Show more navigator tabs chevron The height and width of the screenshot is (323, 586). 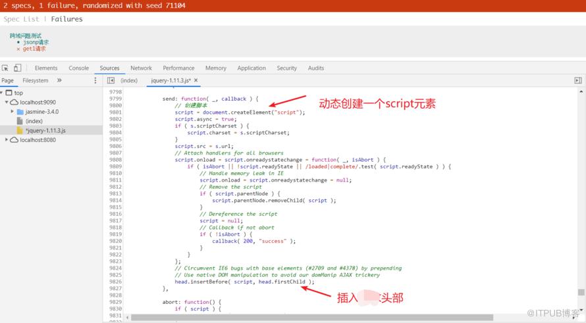tap(59, 80)
